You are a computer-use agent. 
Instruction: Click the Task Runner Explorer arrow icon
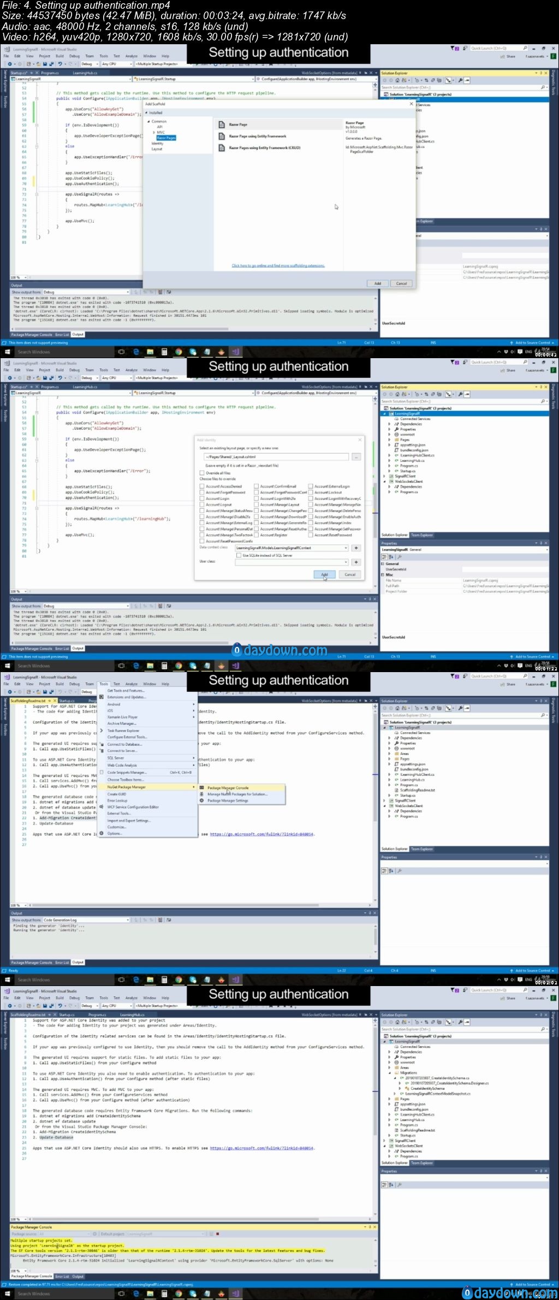[102, 731]
